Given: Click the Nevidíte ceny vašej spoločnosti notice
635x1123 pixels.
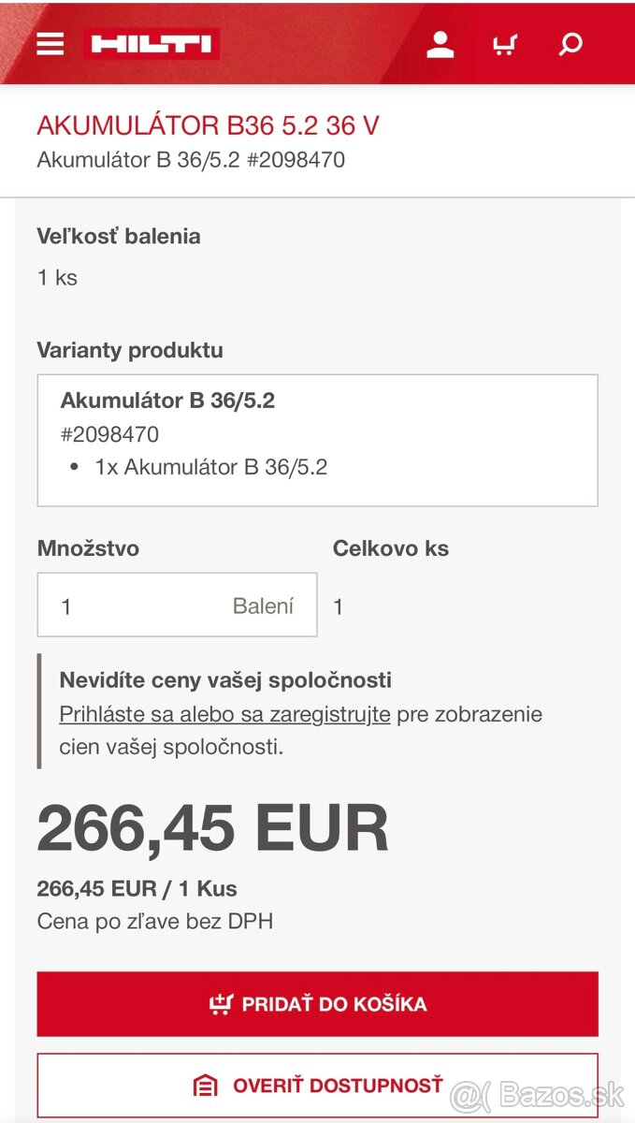Looking at the screenshot, I should (x=225, y=679).
